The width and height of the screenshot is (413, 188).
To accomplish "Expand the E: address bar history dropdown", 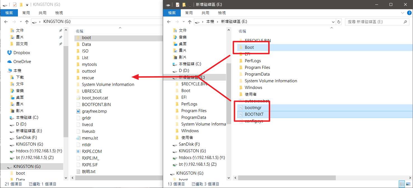I will click(333, 22).
